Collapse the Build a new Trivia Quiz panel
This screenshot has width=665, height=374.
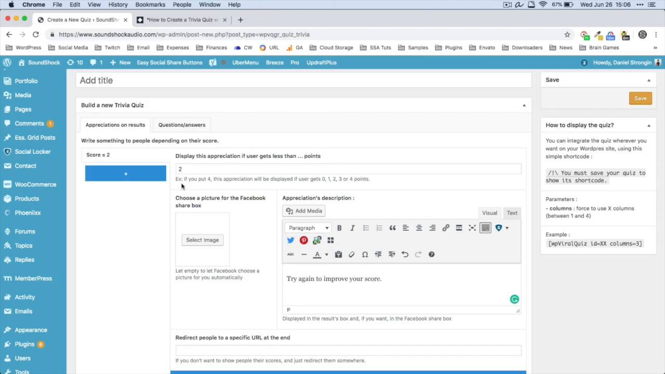pyautogui.click(x=524, y=105)
